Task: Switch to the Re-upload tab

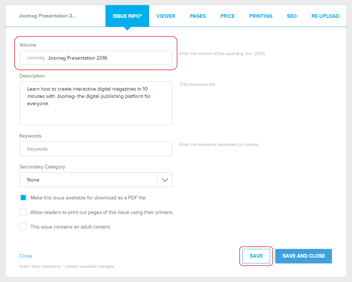Action: coord(325,16)
